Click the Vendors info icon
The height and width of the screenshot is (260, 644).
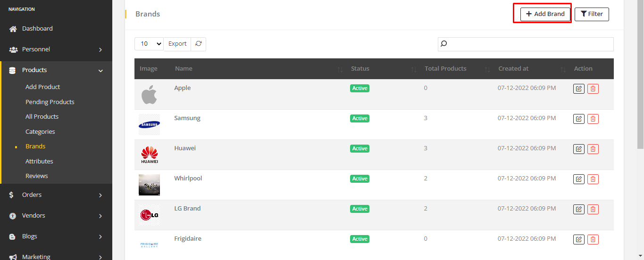point(13,216)
